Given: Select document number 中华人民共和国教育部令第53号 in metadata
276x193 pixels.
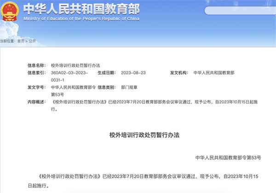Looking at the screenshot, I should [x=74, y=91].
